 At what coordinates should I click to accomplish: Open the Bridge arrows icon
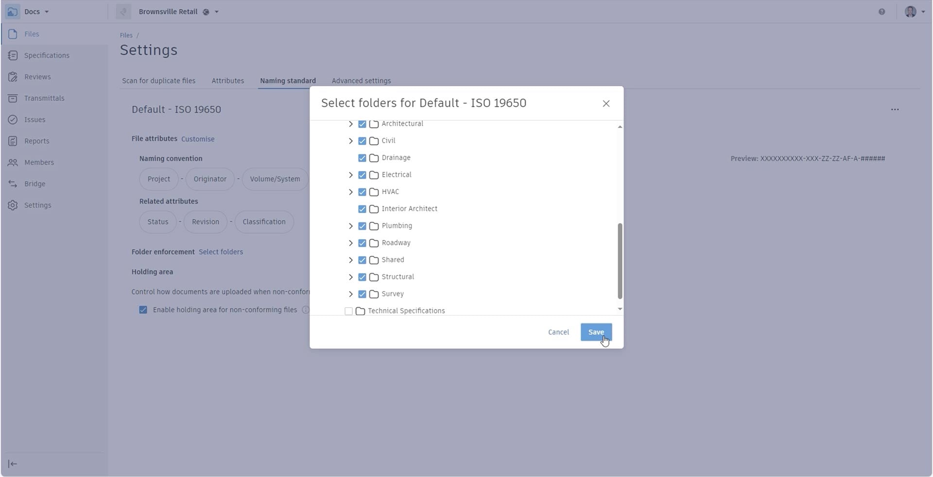click(x=13, y=184)
